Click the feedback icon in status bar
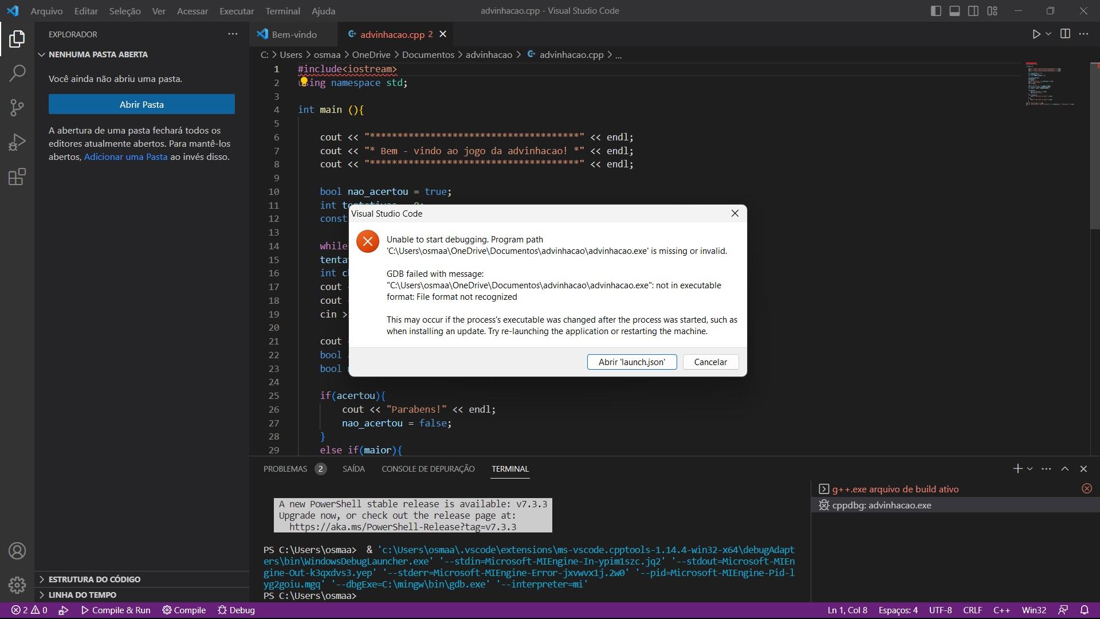The width and height of the screenshot is (1100, 619). (x=1063, y=610)
